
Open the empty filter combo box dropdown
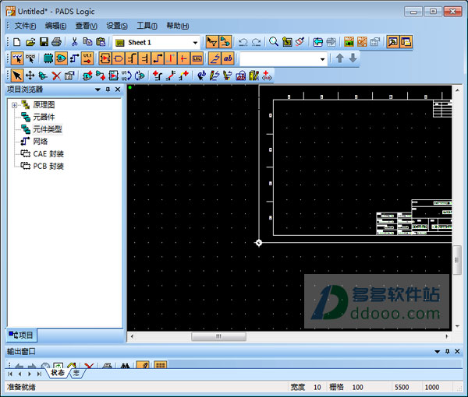point(323,59)
